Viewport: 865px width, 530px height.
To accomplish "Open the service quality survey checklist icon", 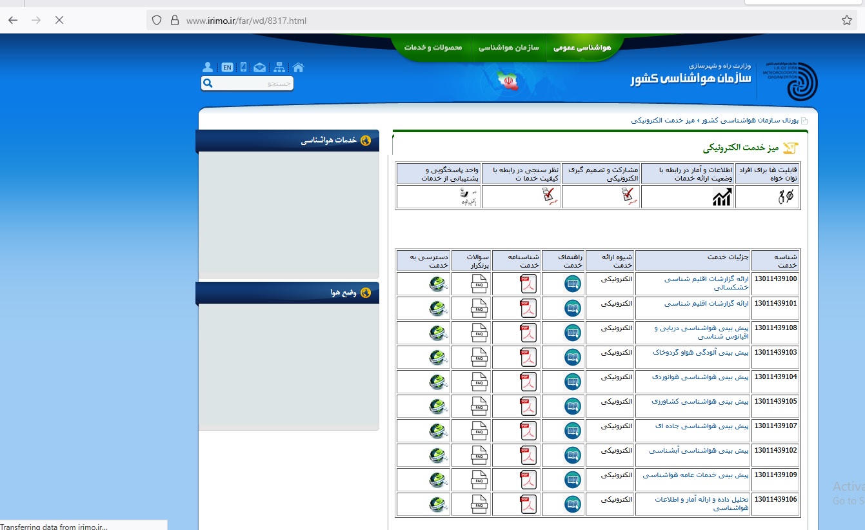I will [x=549, y=196].
